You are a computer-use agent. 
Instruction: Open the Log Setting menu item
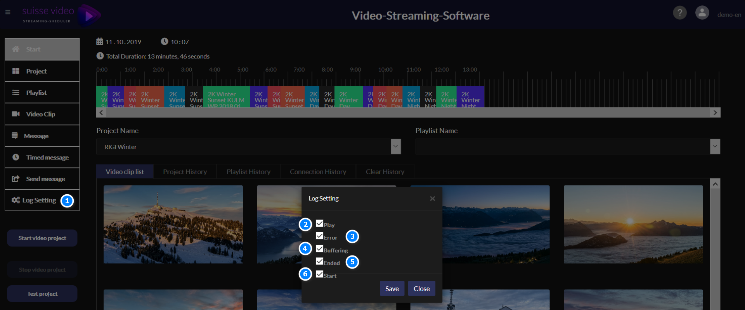tap(42, 200)
